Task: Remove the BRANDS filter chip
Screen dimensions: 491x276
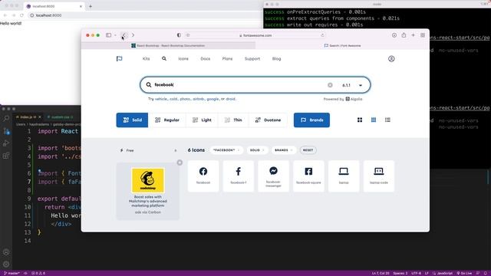Action: click(x=284, y=150)
